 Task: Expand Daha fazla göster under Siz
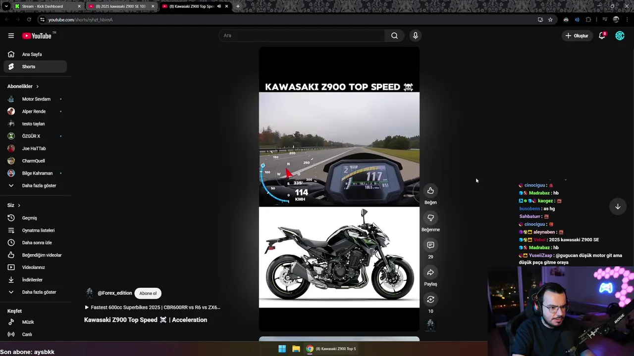[35, 292]
